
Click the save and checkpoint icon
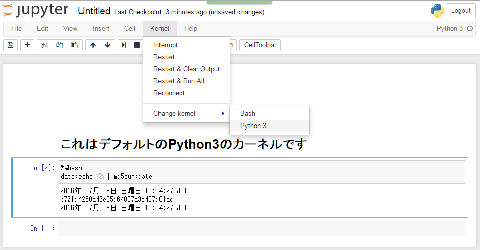tap(11, 45)
